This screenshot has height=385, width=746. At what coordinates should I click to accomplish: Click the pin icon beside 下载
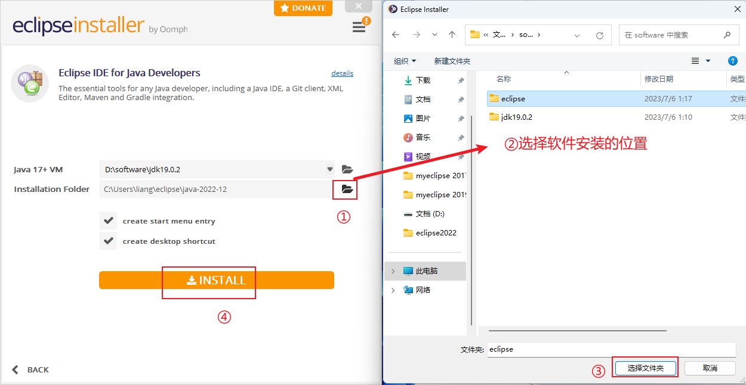(461, 80)
